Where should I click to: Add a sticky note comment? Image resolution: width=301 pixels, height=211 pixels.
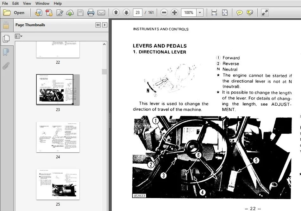click(239, 13)
